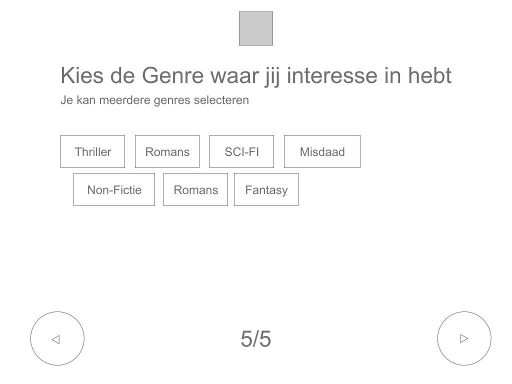Click the 'Je kan meerdere genres selecteren' subtitle
Viewport: 512px width, 384px height.
click(x=154, y=100)
